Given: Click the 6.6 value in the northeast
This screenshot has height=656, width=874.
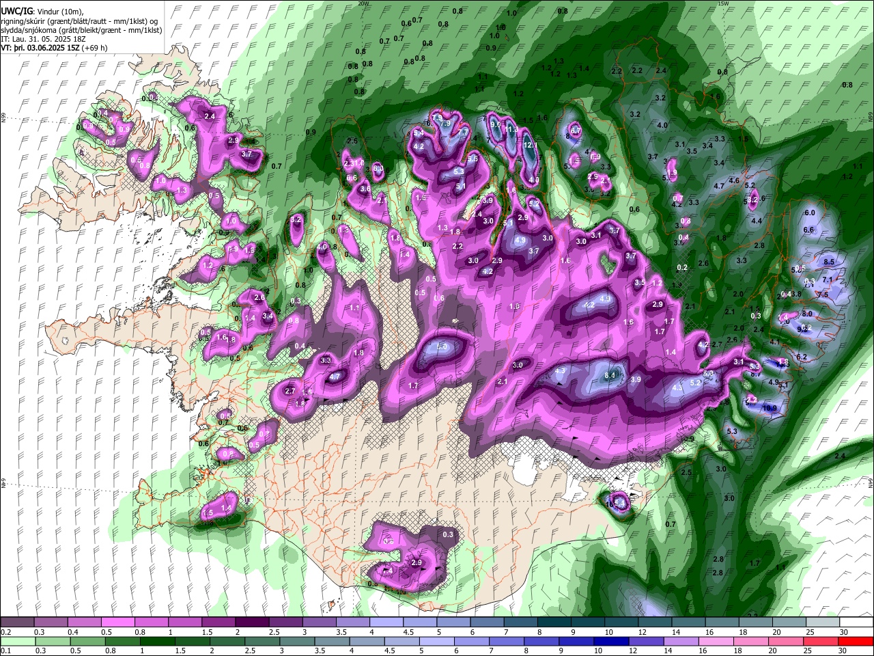Looking at the screenshot, I should [809, 230].
